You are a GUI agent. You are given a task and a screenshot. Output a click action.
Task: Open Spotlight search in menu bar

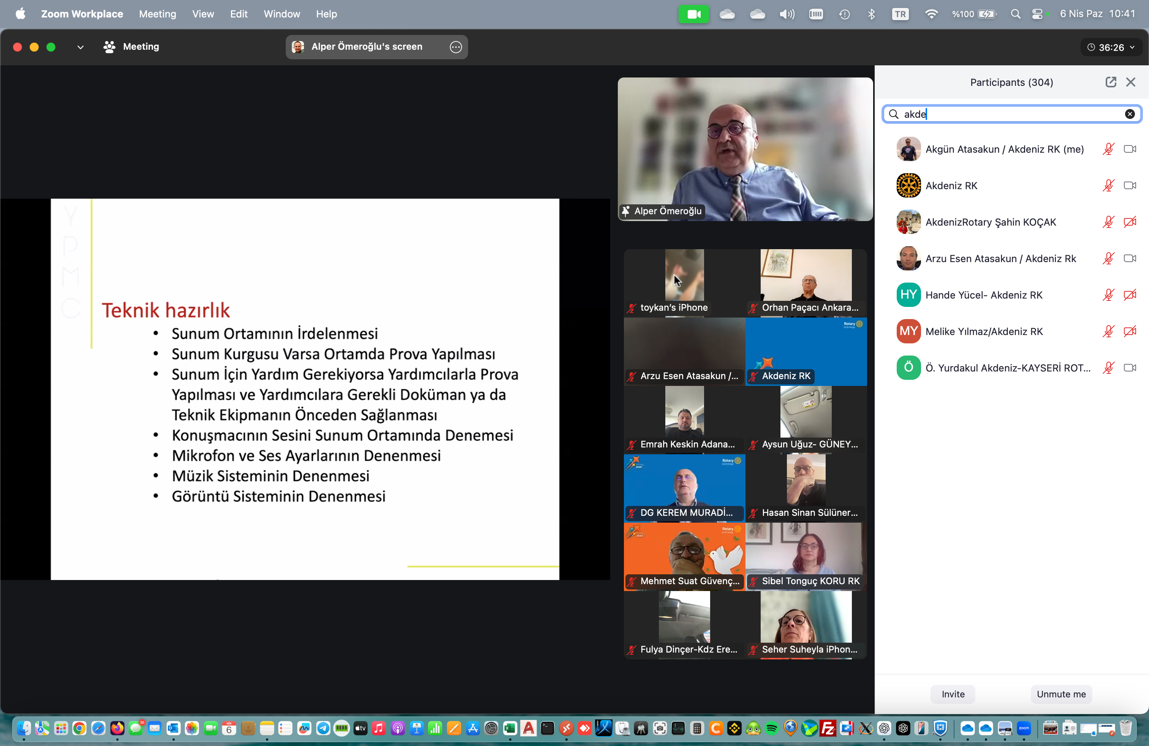(1015, 14)
